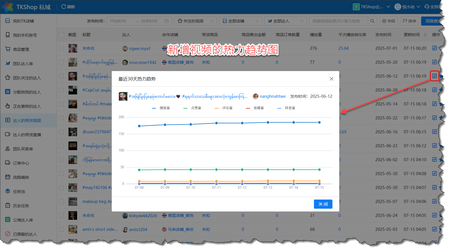This screenshot has width=451, height=251.
Task: Tick checkbox for #may742106 row
Action: pos(61,188)
